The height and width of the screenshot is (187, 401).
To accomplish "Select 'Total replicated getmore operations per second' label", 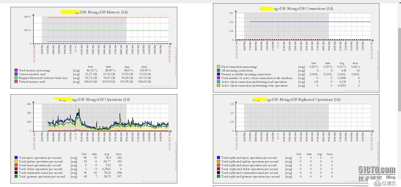I will tap(251, 177).
